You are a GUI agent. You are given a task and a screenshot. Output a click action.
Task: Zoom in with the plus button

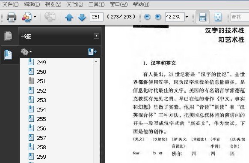pos(158,17)
